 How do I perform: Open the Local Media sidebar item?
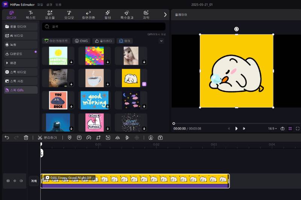tap(21, 26)
